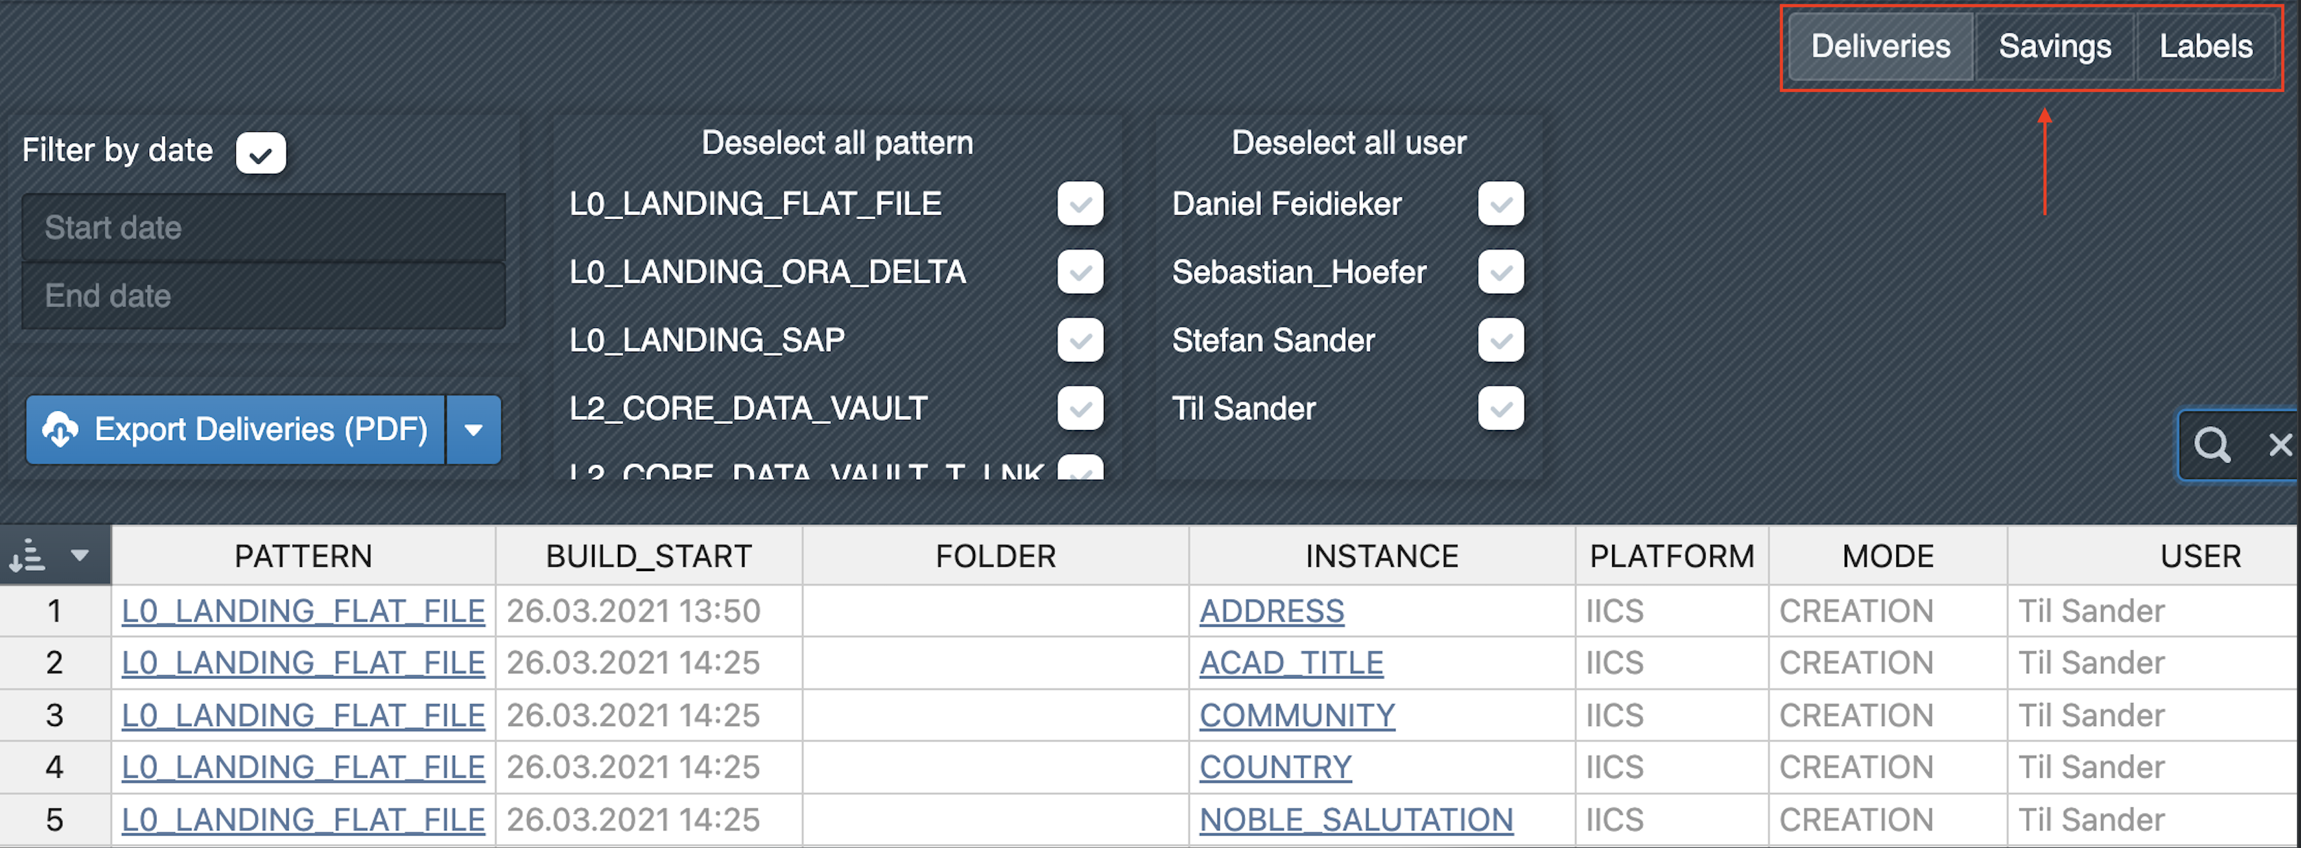This screenshot has height=848, width=2301.
Task: Uncheck the L2_CORE_DATA_VAULT pattern checkbox
Action: coord(1080,409)
